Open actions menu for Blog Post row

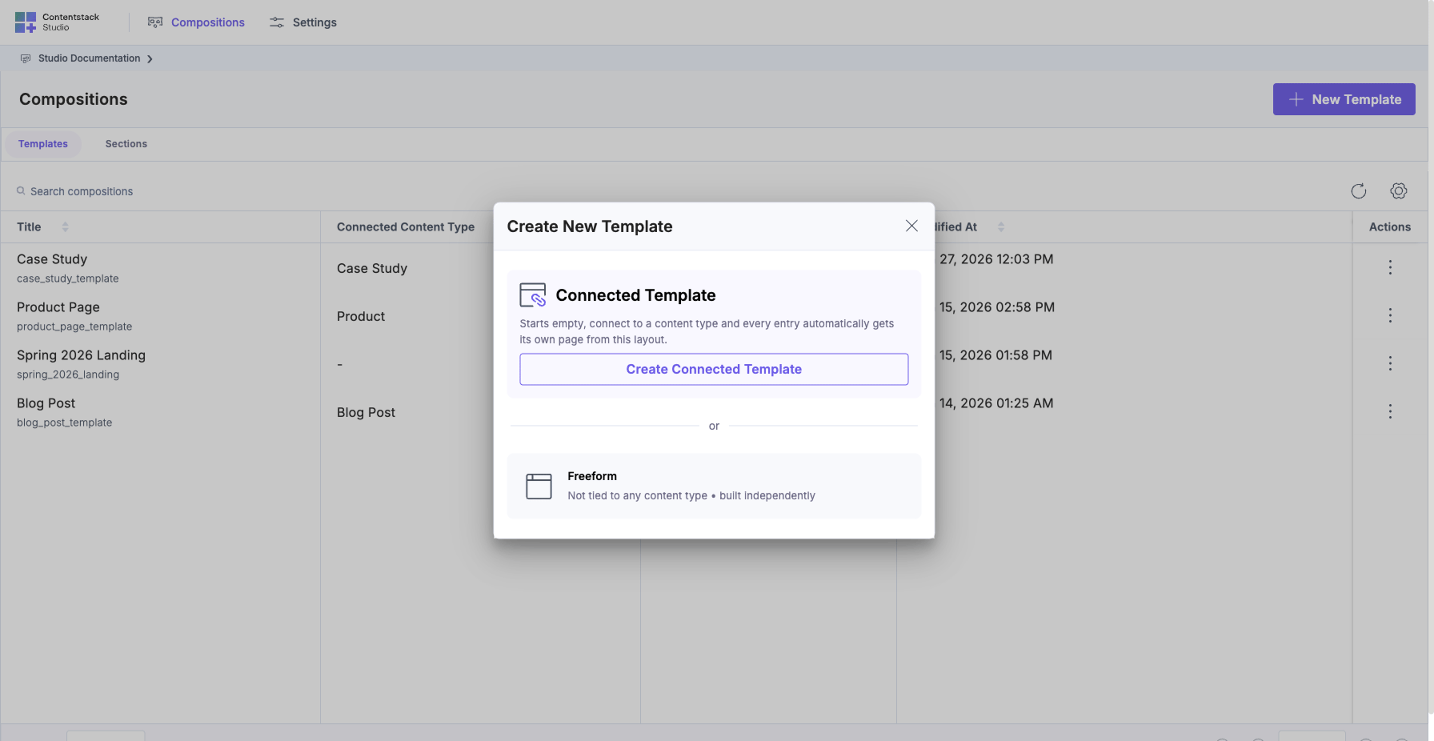[1390, 412]
